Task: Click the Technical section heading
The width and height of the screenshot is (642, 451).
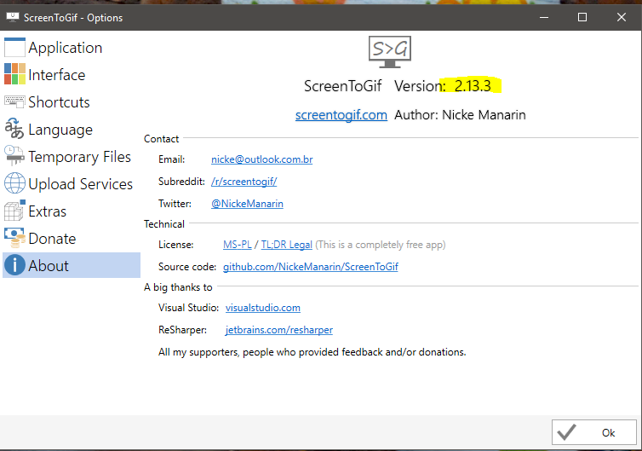Action: (x=164, y=224)
